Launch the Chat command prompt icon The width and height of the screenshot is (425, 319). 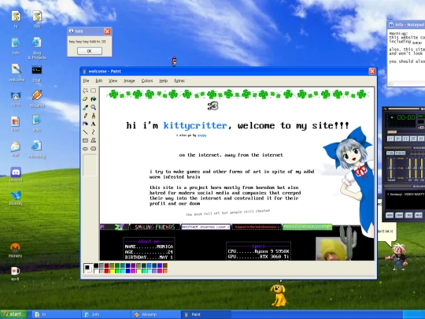click(x=37, y=73)
